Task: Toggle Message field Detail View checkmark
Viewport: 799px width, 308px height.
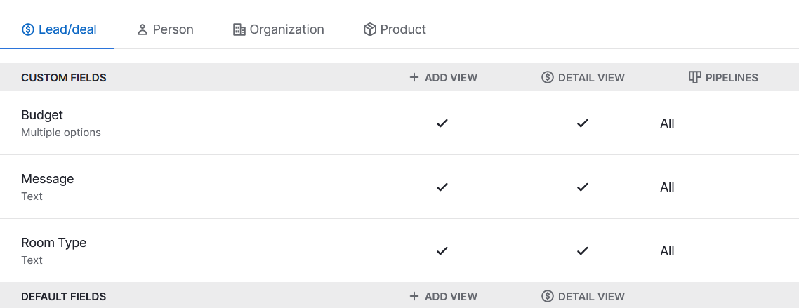Action: coord(582,187)
